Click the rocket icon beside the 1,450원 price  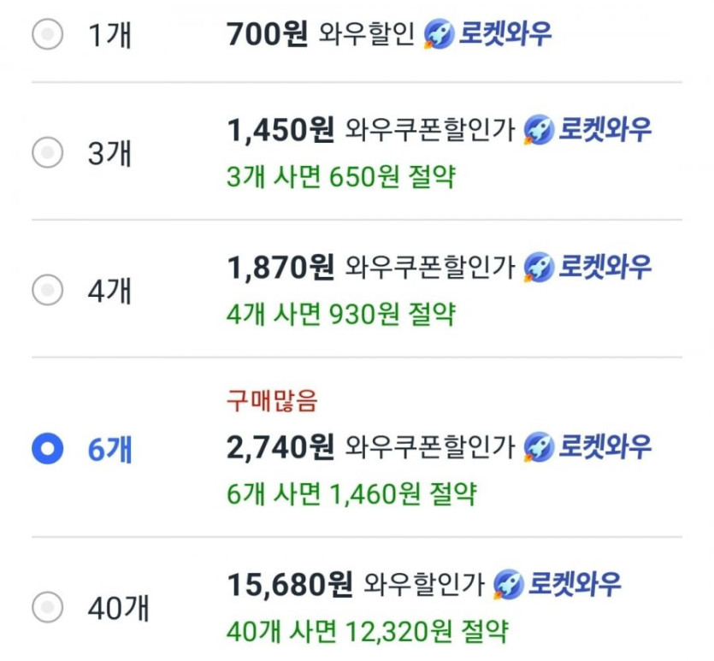tap(538, 129)
